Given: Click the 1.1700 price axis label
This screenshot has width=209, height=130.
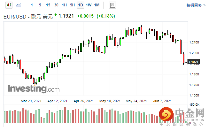Looking at the screenshot, I should tap(194, 85).
